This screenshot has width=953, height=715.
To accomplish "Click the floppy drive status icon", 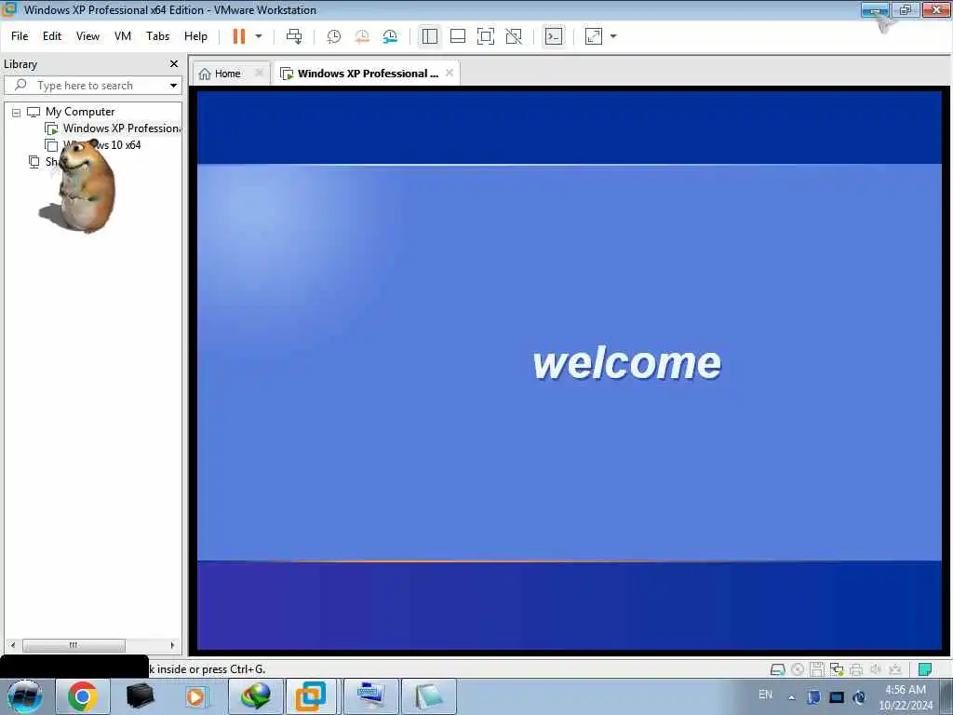I will [x=817, y=670].
